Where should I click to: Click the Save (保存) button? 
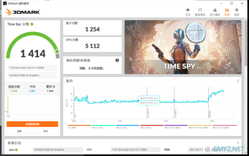coord(45,131)
